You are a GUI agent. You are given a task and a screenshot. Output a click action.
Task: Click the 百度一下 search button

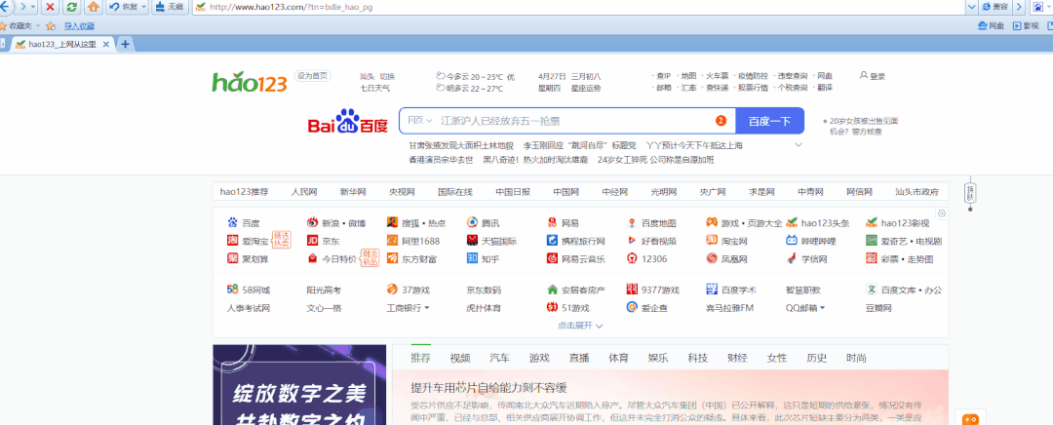[769, 121]
